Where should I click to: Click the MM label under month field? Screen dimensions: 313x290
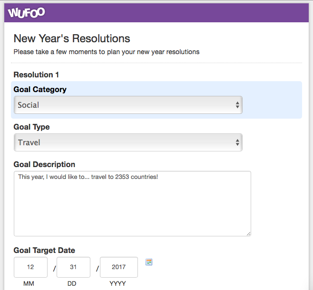29,283
